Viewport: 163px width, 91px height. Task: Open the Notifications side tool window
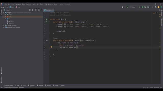point(162,22)
